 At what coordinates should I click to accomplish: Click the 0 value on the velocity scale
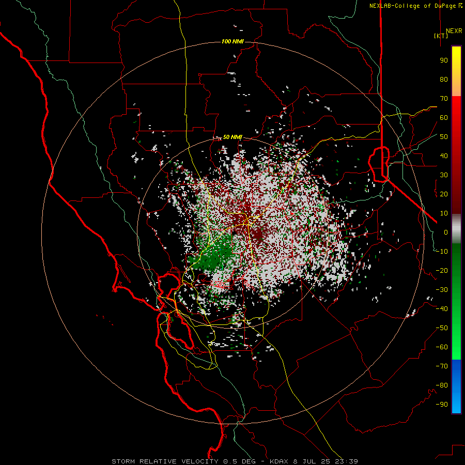pyautogui.click(x=446, y=232)
